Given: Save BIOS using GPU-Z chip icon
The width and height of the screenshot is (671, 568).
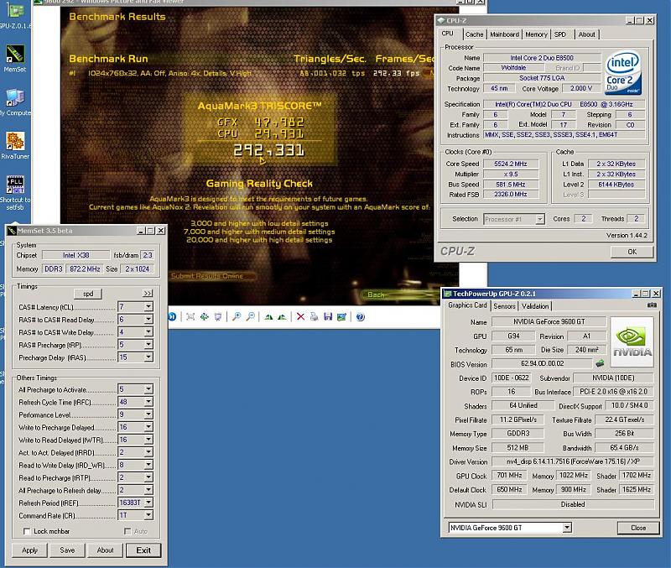Looking at the screenshot, I should click(x=600, y=363).
